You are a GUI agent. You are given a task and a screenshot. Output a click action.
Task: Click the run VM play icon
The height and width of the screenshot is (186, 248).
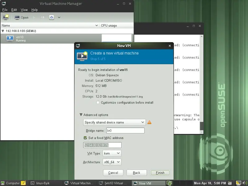34,17
